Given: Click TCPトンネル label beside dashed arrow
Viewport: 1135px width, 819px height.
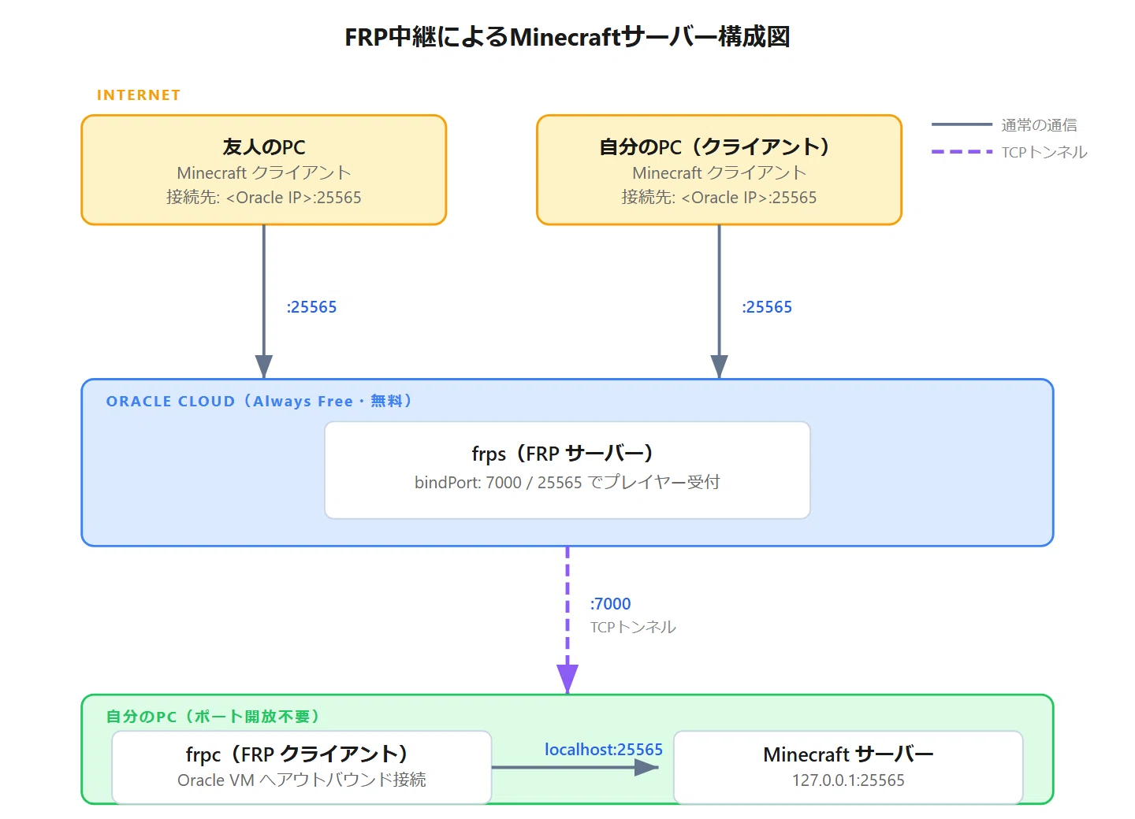Looking at the screenshot, I should 633,627.
